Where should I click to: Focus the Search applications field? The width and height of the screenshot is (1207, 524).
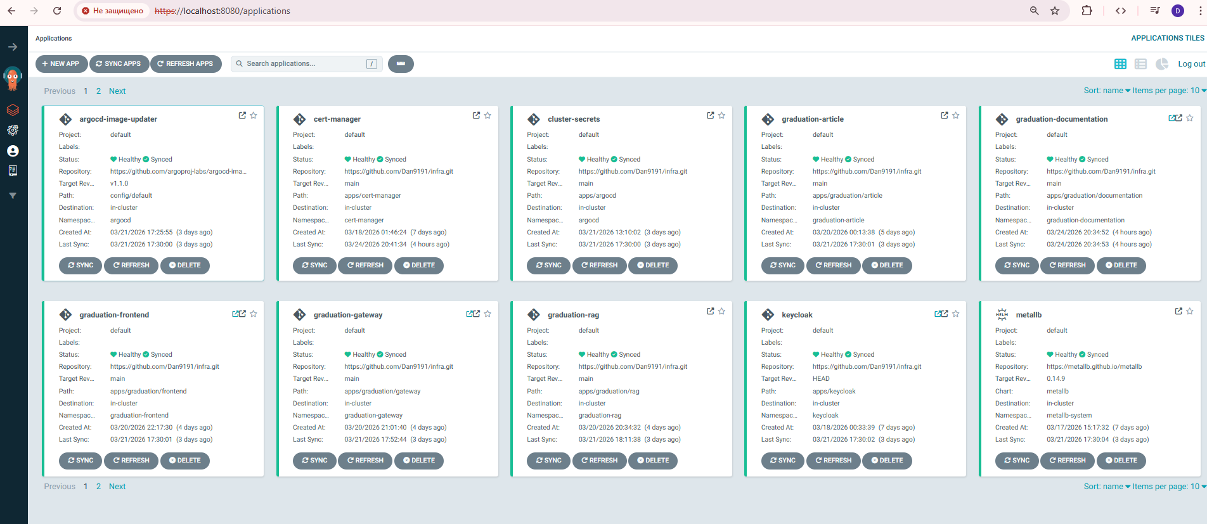(306, 64)
